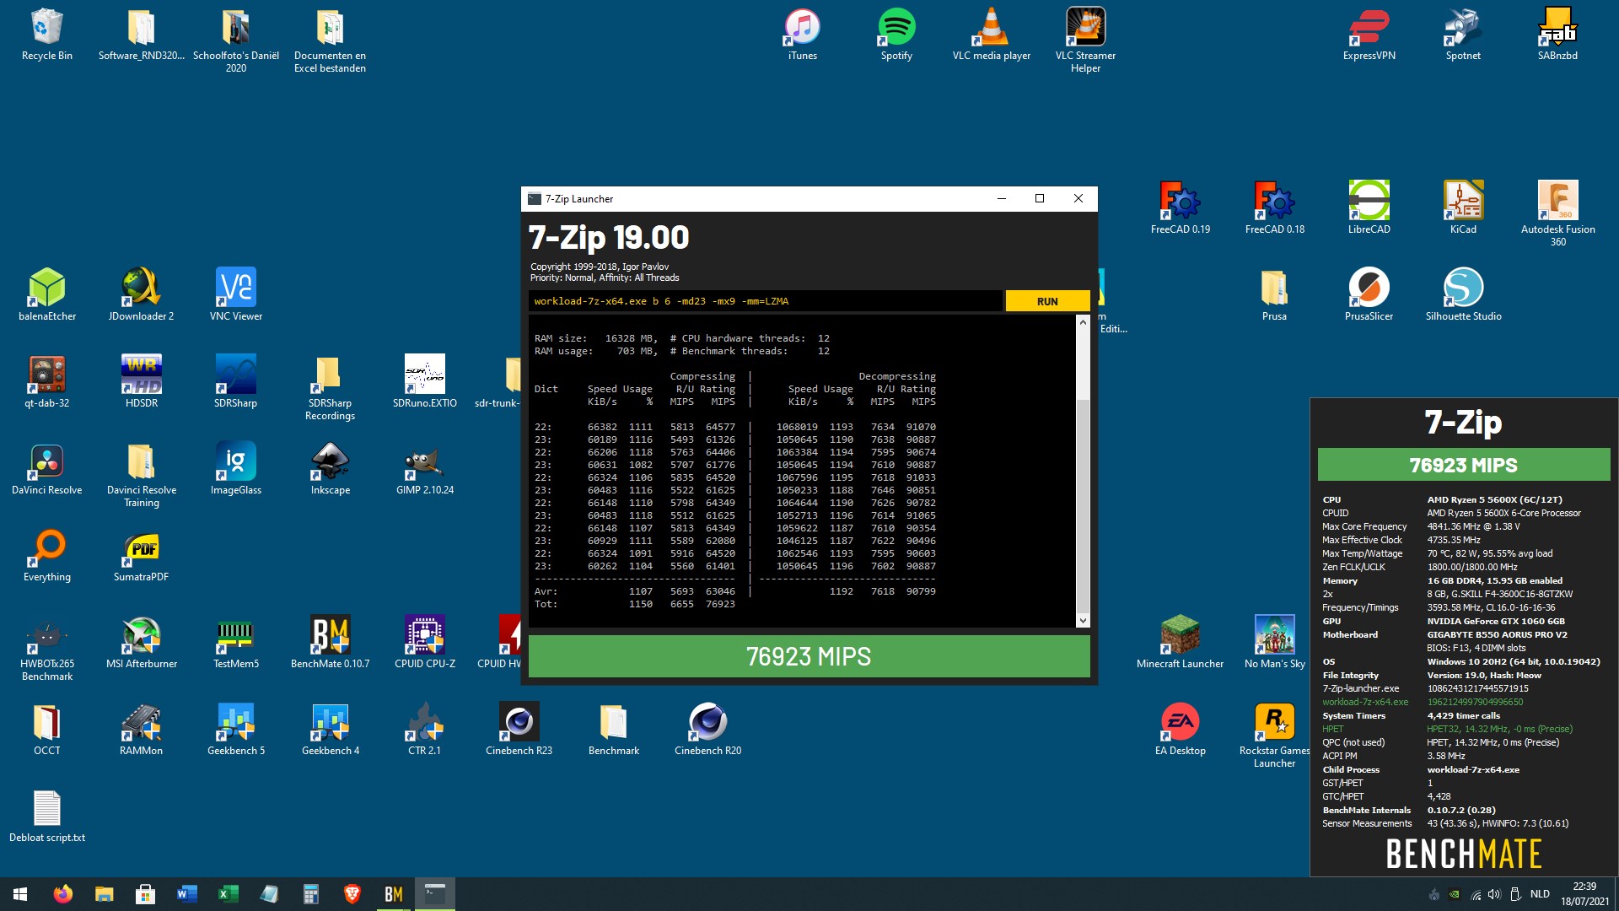Viewport: 1619px width, 911px height.
Task: Open the Spotify desktop shortcut
Action: click(x=897, y=35)
